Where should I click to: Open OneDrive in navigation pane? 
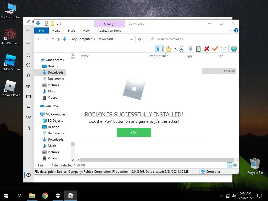point(49,106)
